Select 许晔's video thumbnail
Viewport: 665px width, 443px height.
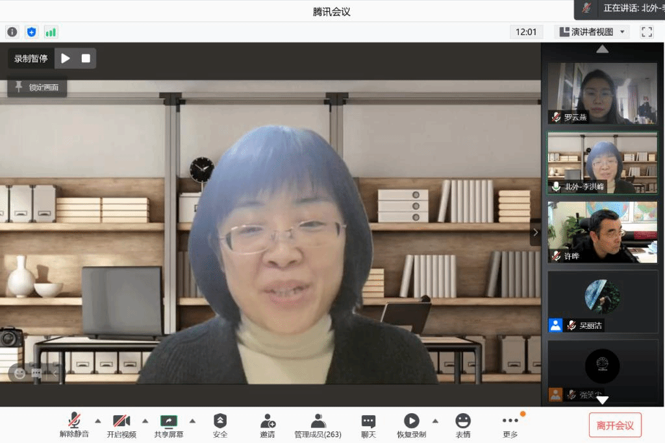602,232
